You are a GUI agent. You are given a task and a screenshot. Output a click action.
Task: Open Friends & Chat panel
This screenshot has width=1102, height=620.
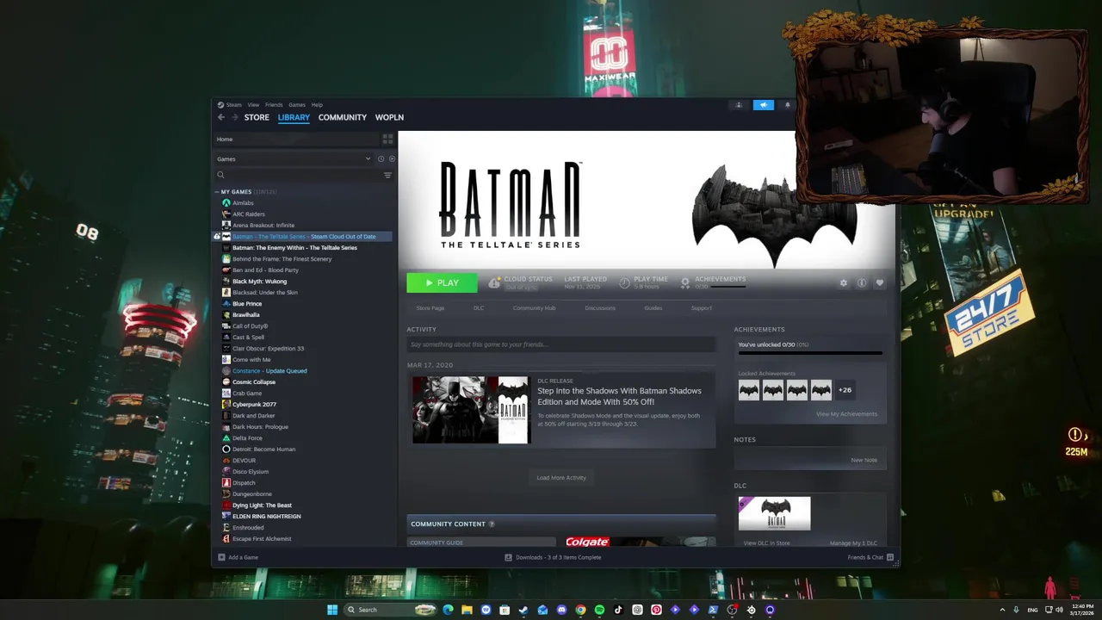(870, 557)
